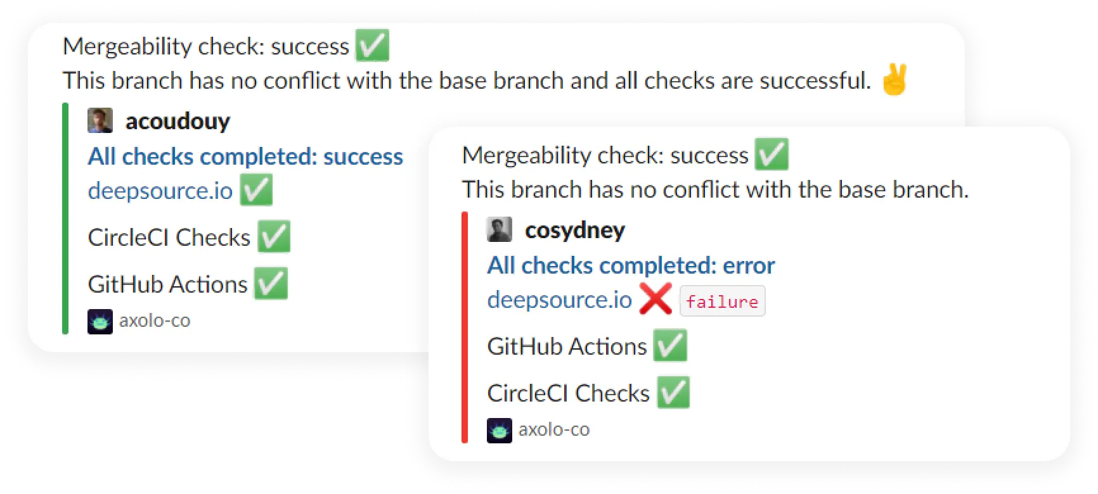Click the green checkmark beside Mergeability check success
Screen dimensions: 1098x494
coord(372,44)
